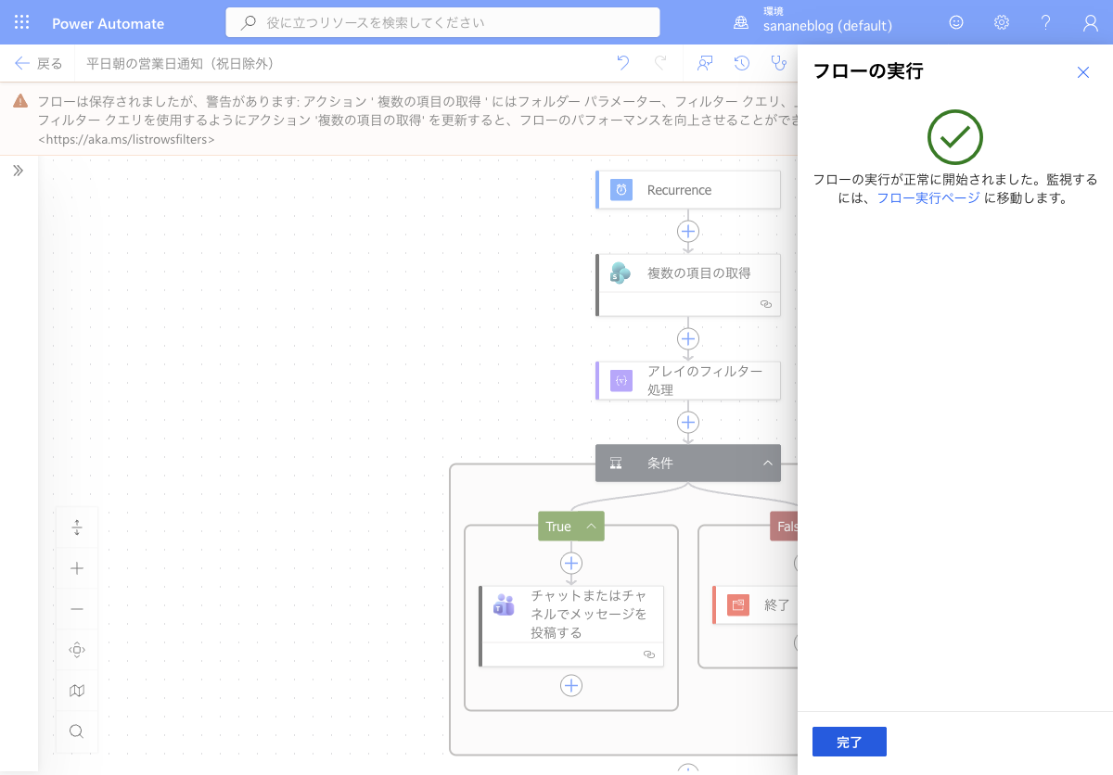Select the Recurrence trigger card
Screen dimensions: 1113x775
click(x=688, y=189)
